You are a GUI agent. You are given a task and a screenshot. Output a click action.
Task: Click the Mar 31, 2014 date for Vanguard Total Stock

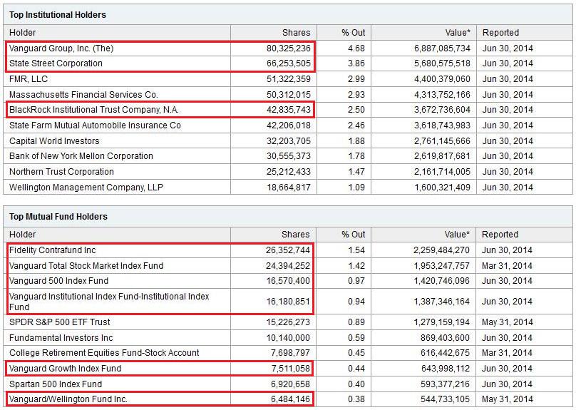(507, 266)
